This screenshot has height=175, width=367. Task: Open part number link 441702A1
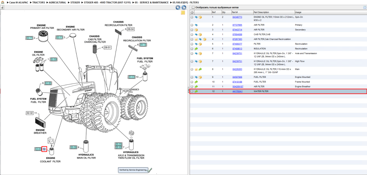coord(237,92)
